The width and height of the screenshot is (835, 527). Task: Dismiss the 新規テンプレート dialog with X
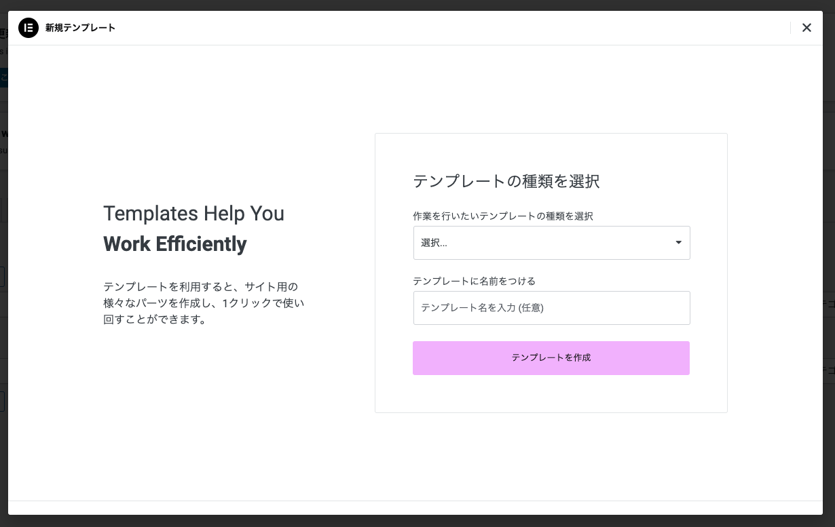coord(806,28)
